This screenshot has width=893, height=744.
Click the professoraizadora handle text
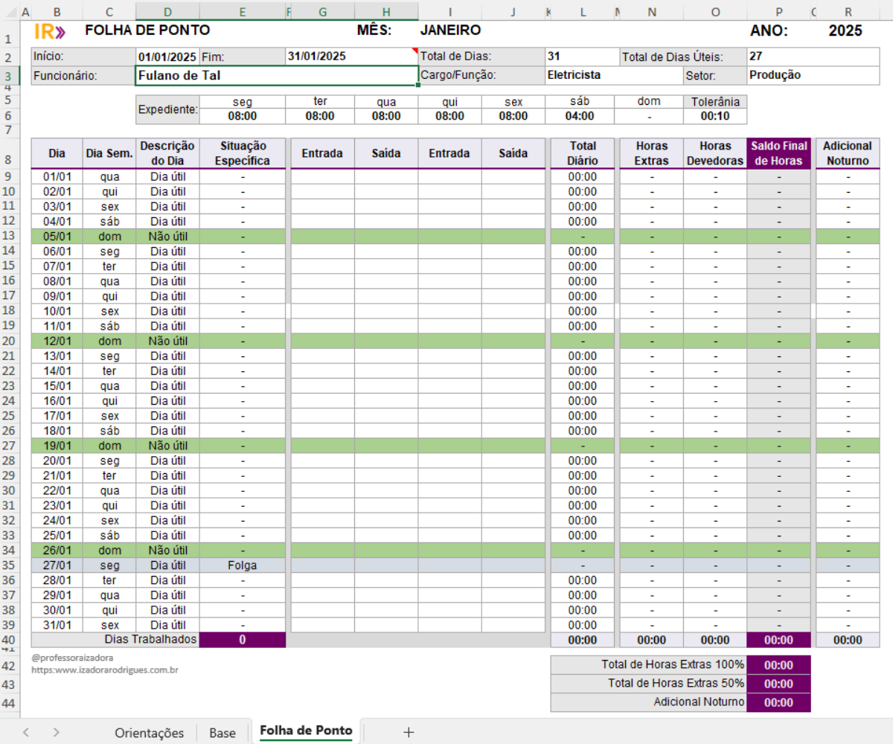pos(72,658)
